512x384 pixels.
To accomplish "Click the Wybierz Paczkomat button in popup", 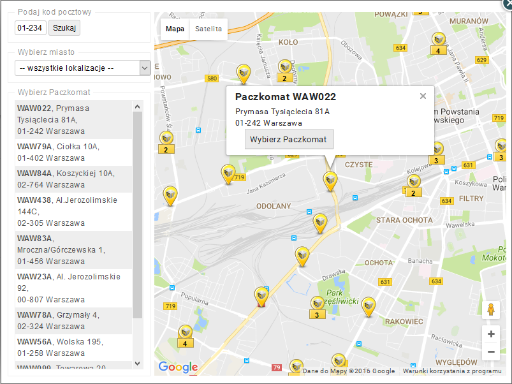I will tap(289, 140).
